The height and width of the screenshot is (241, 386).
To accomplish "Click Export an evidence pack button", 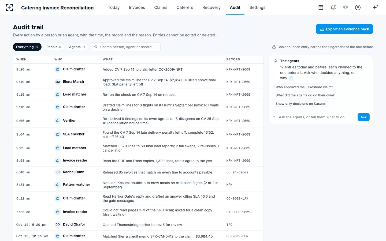I will click(344, 29).
